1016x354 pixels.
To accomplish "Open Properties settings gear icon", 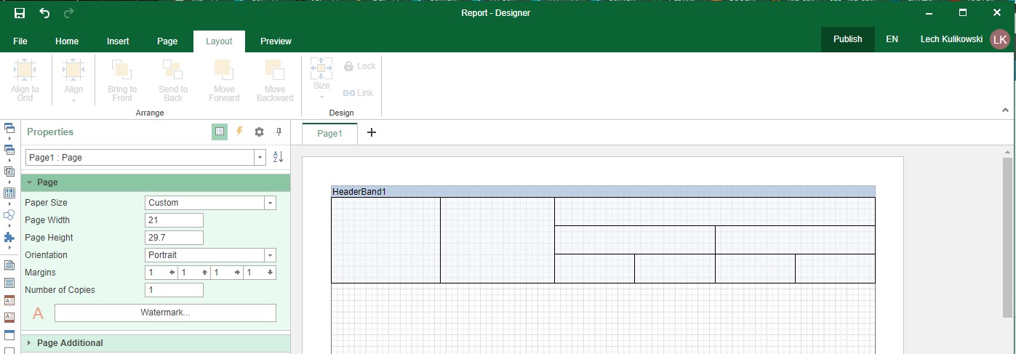I will point(259,132).
